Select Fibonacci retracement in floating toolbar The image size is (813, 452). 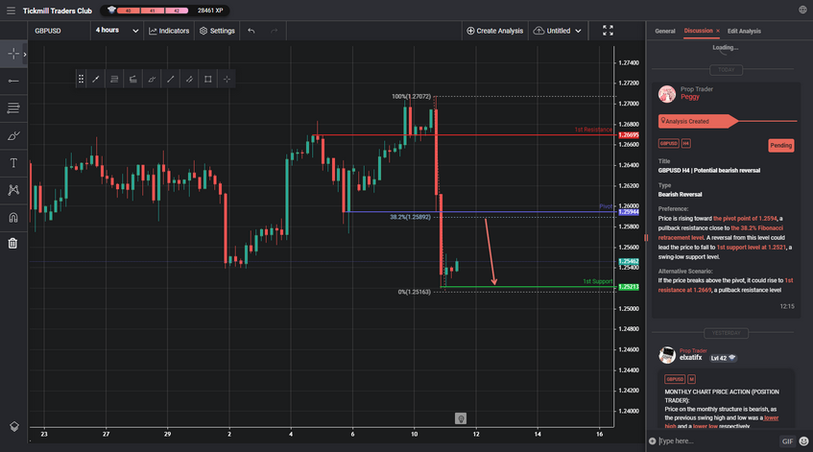pos(114,80)
